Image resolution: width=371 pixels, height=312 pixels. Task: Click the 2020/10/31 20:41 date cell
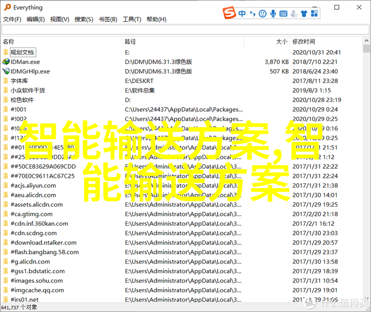click(x=316, y=52)
